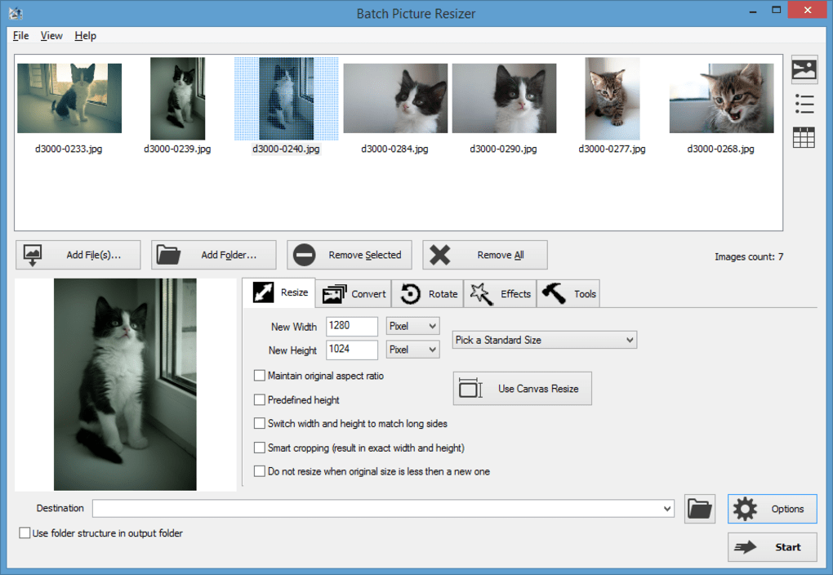Open the Tools tab with hammer icon

[569, 294]
